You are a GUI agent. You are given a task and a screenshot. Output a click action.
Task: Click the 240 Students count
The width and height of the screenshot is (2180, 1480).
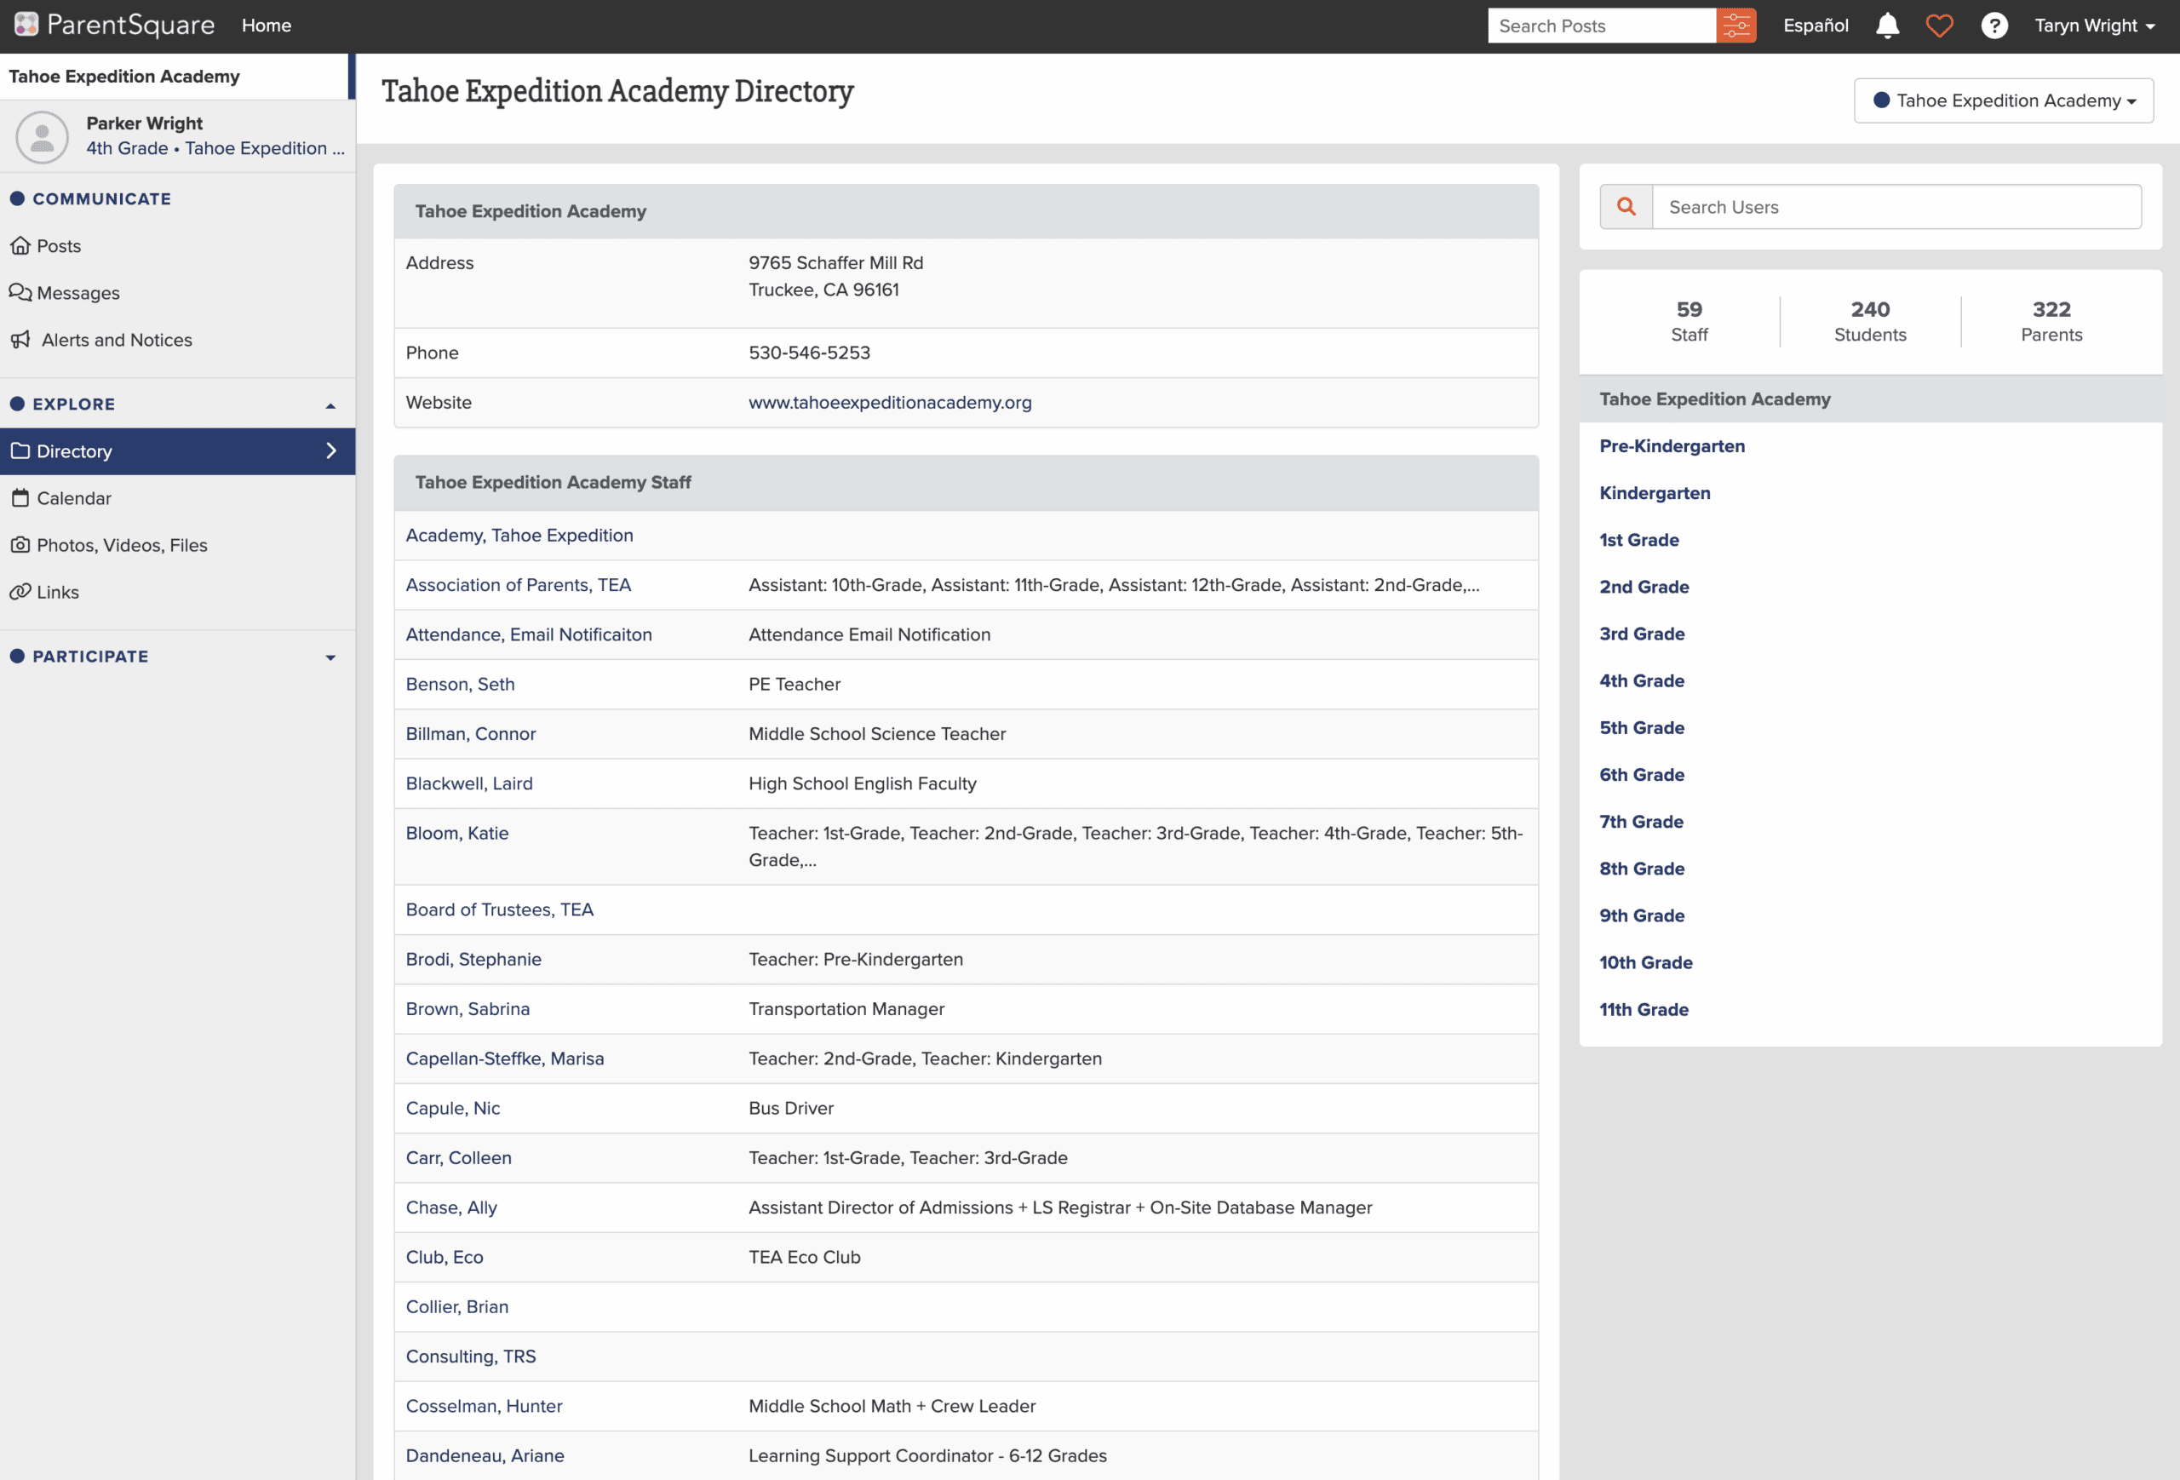(x=1869, y=322)
